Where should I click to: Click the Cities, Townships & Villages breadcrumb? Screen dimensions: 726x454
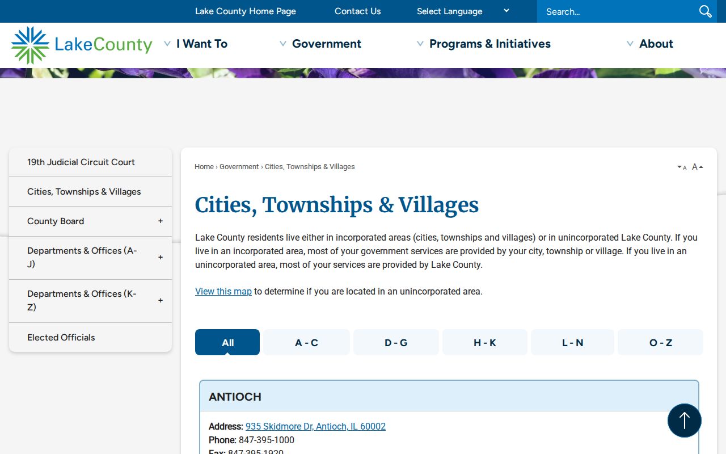[x=310, y=167]
